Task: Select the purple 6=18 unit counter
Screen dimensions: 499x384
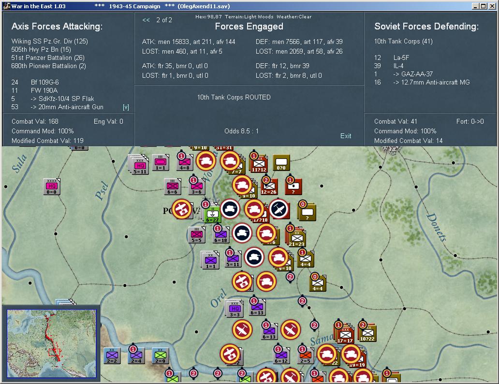Action: tap(220, 235)
